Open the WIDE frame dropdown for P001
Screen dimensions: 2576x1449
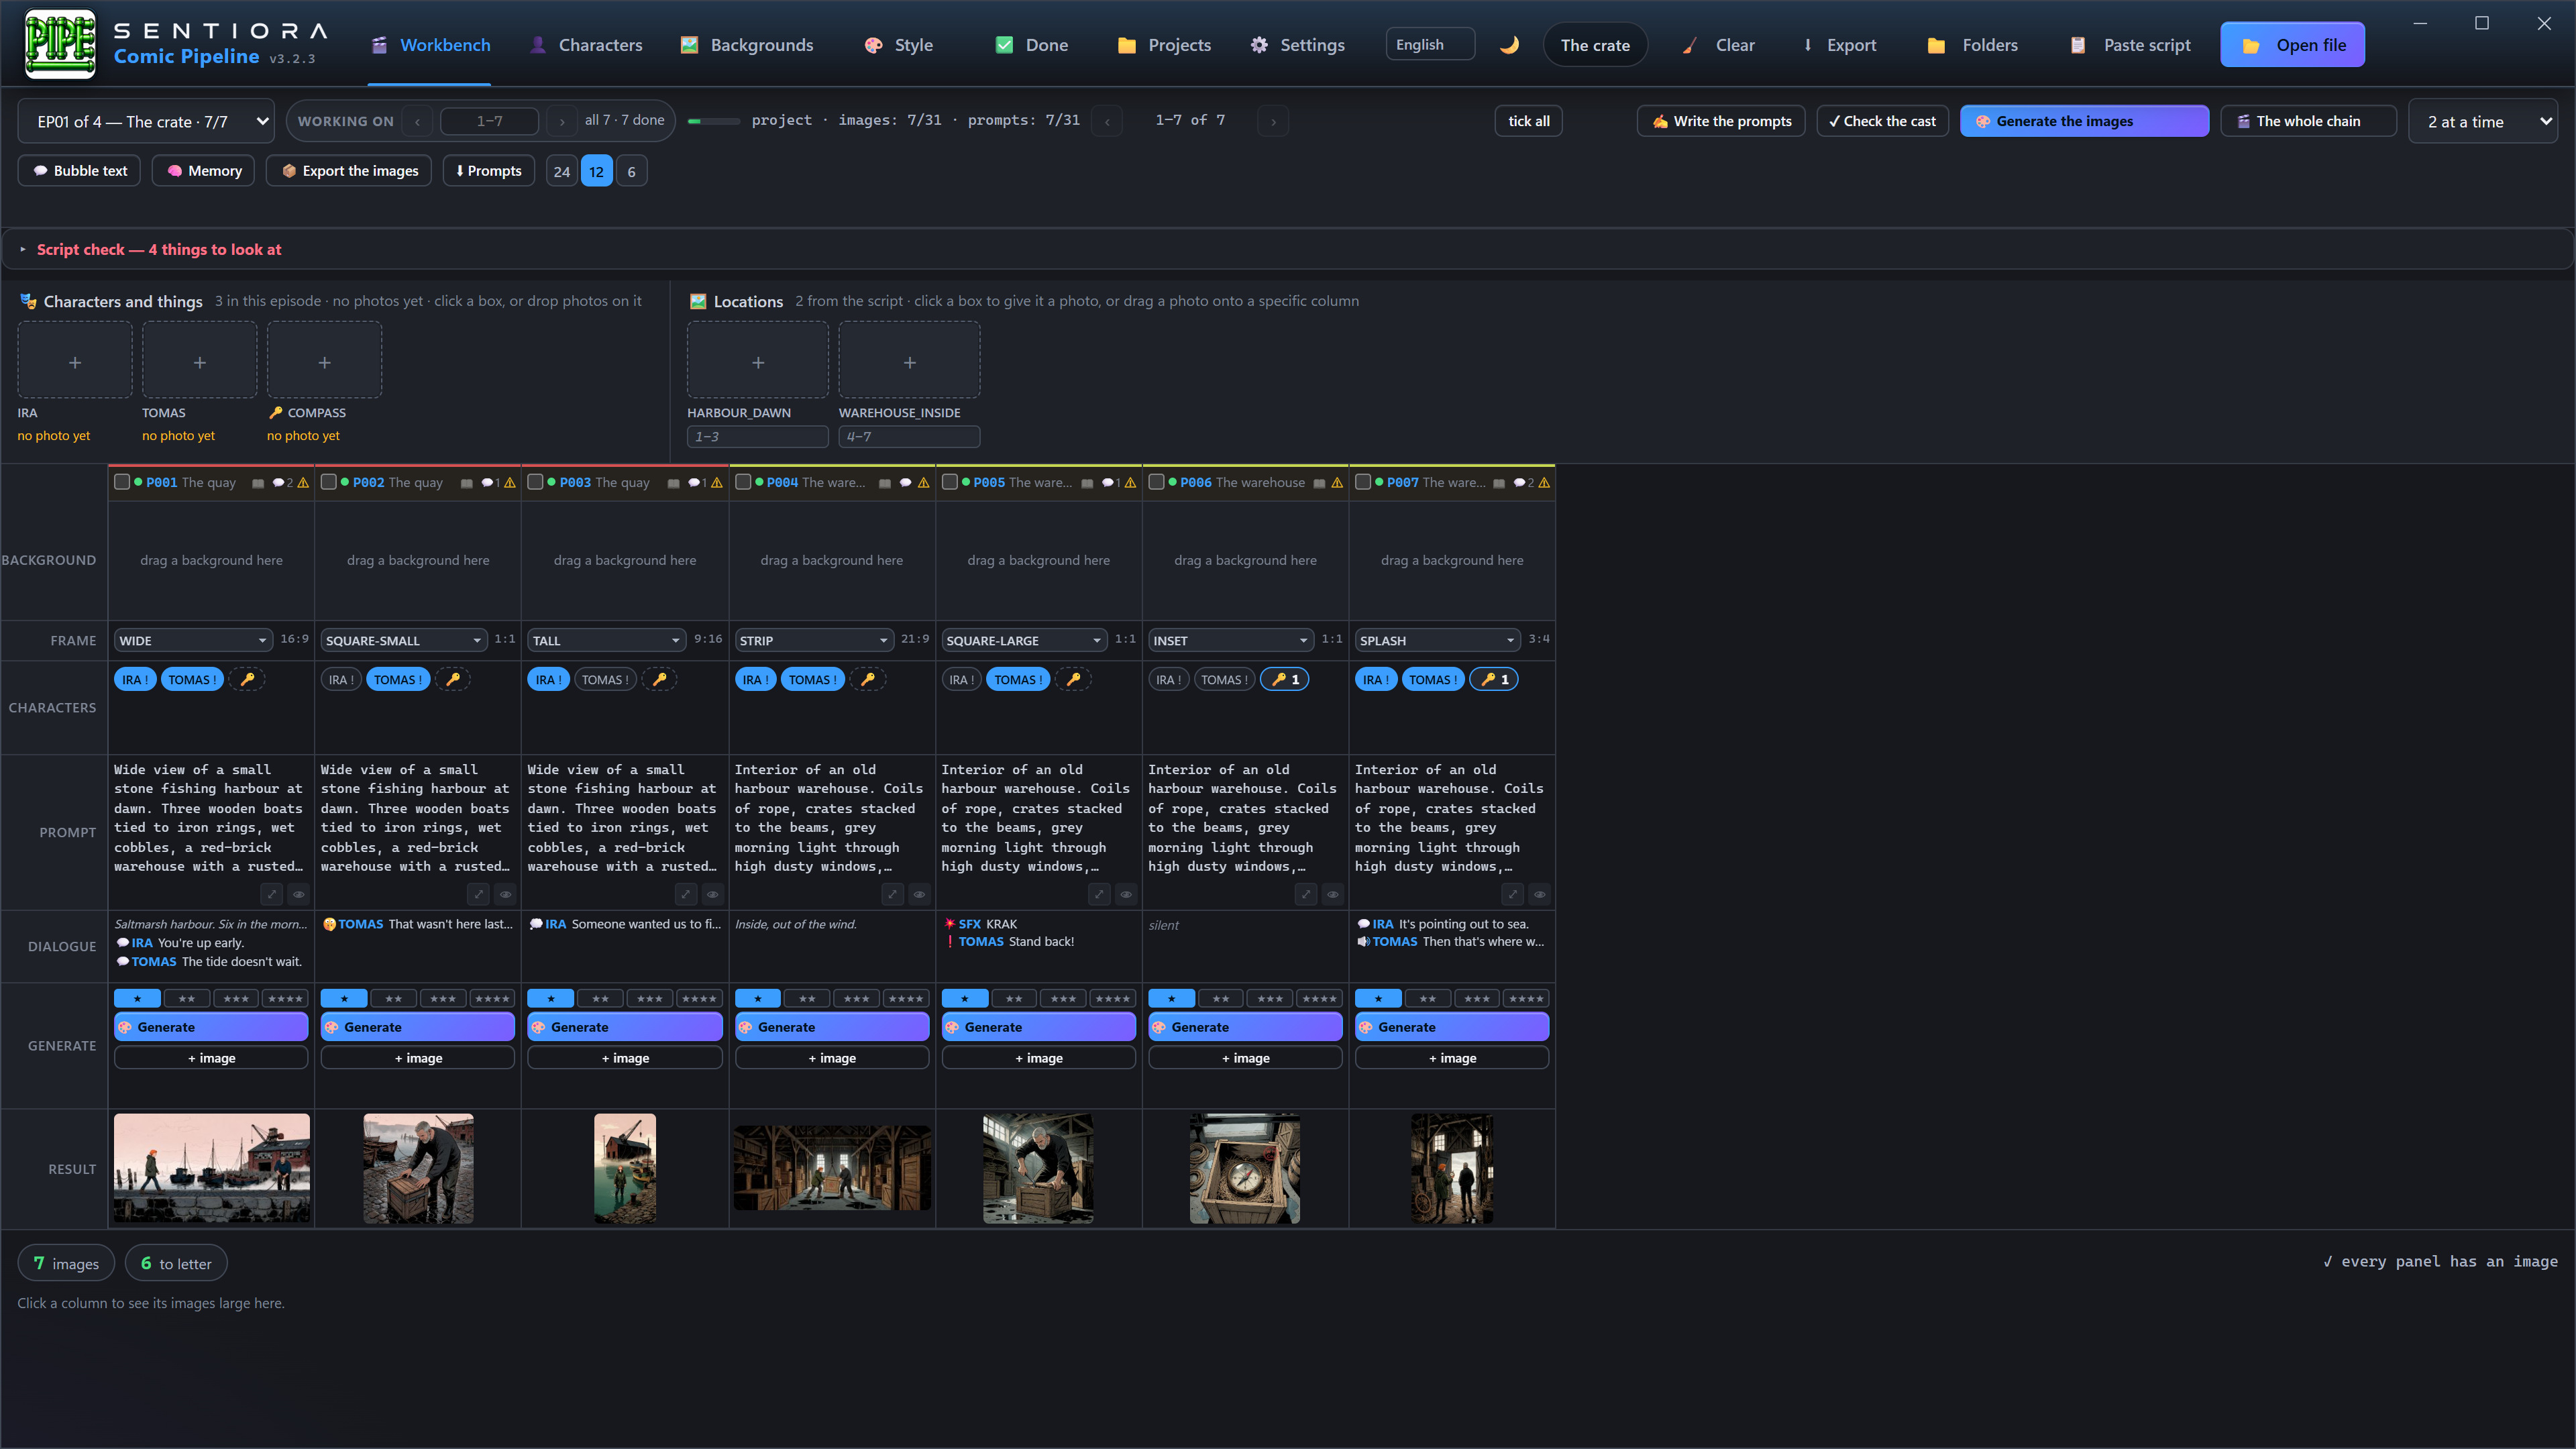coord(193,640)
